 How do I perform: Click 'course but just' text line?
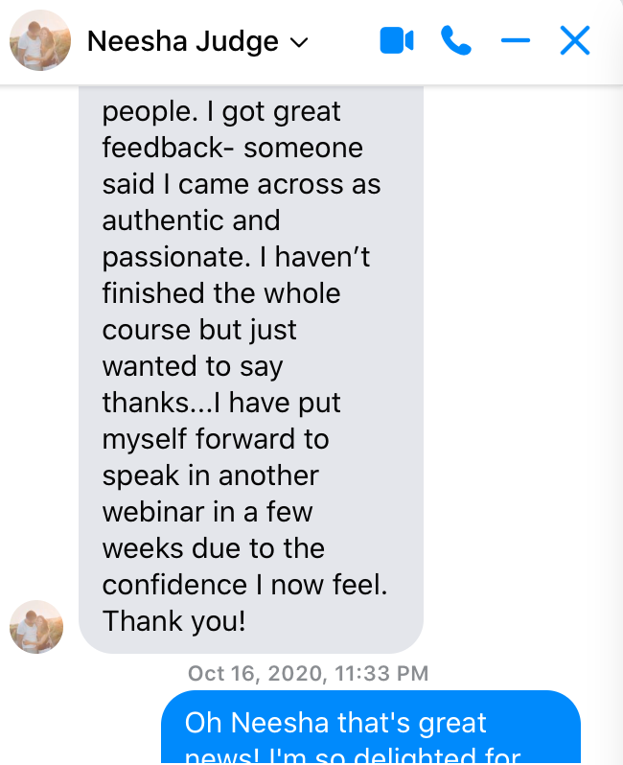click(199, 330)
